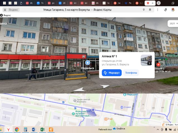Expand the 2021 panorama year dropdown
The height and width of the screenshot is (133, 178).
point(173,24)
